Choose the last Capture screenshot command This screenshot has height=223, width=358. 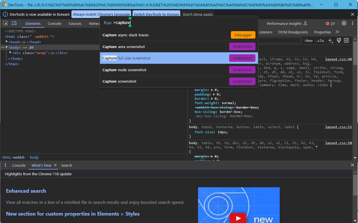179,81
